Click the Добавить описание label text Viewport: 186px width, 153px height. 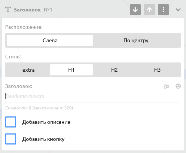(x=46, y=122)
